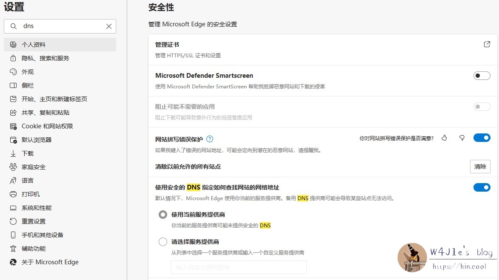Open help icon next to 网站拼写错误保护
499x280 pixels.
(209, 139)
